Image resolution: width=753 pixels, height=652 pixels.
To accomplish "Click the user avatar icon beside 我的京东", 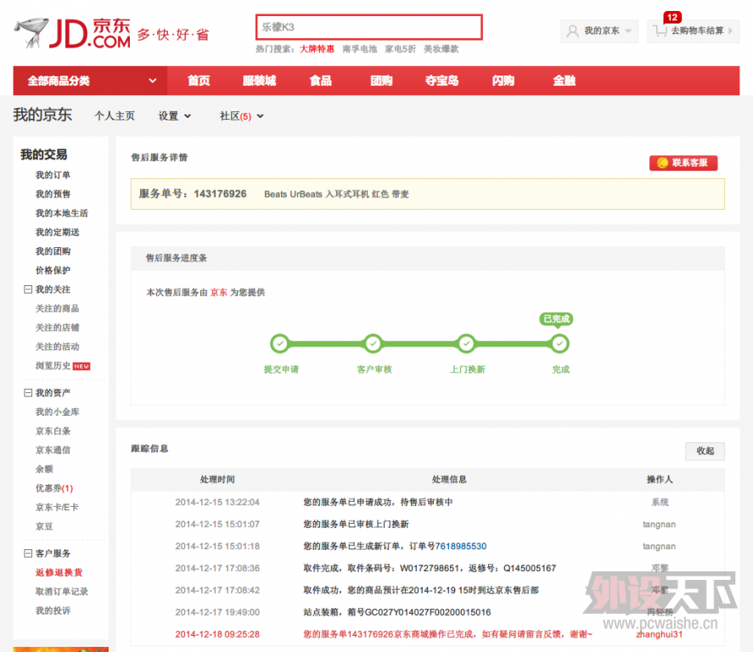I will [x=572, y=31].
